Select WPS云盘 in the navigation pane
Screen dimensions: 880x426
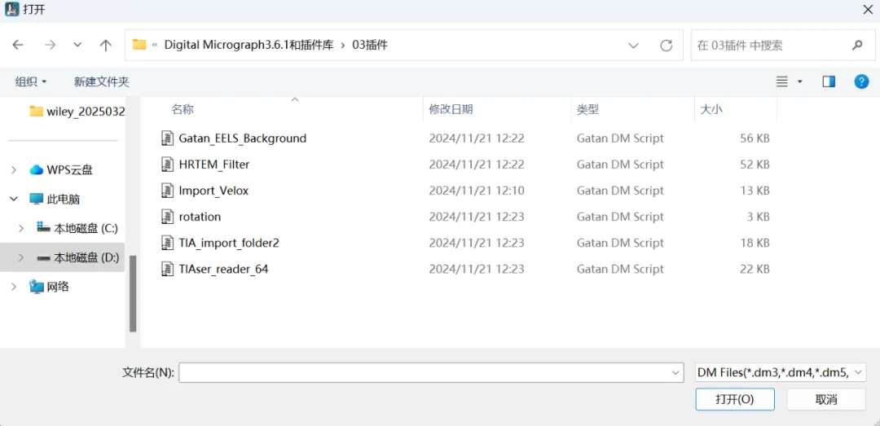[x=60, y=169]
